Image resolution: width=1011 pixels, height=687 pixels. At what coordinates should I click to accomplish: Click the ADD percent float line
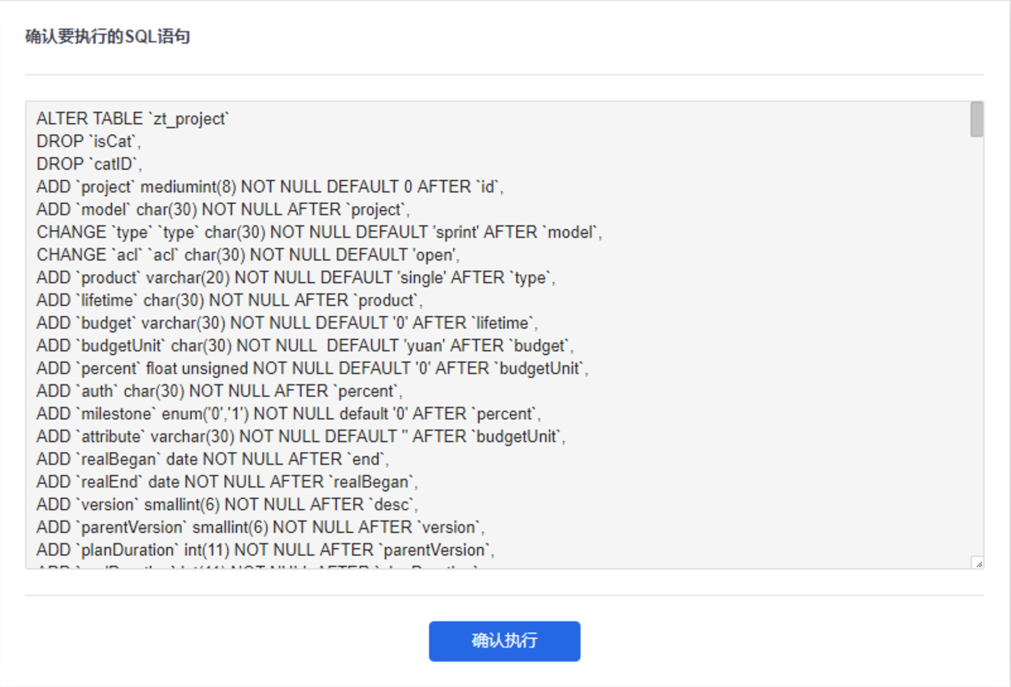tap(312, 368)
